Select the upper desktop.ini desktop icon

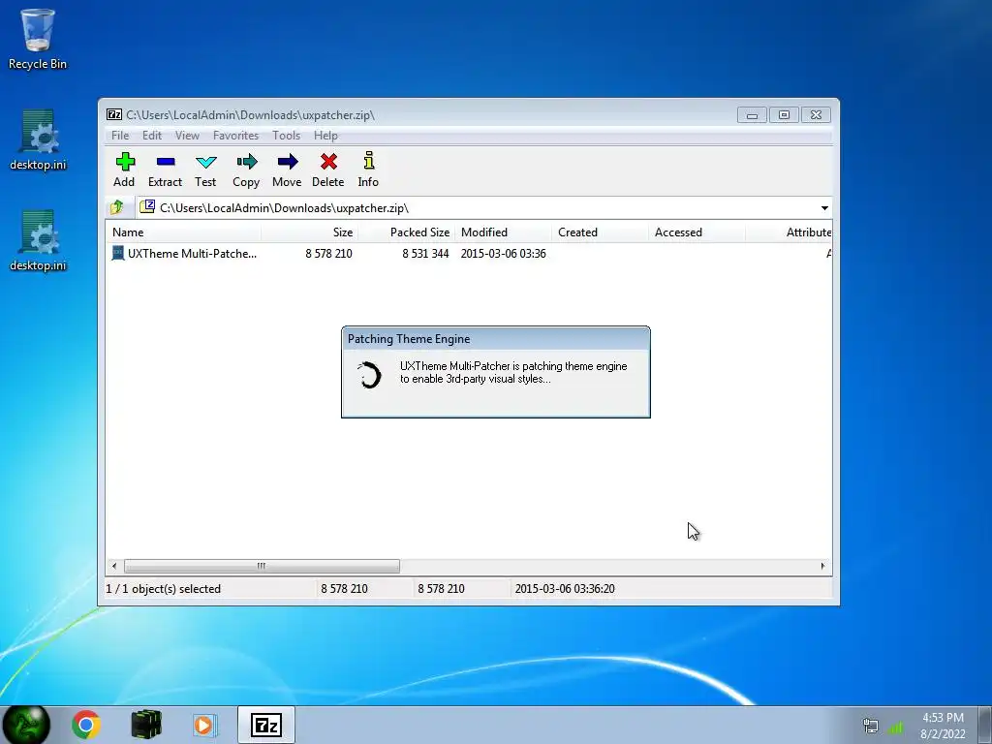coord(38,140)
